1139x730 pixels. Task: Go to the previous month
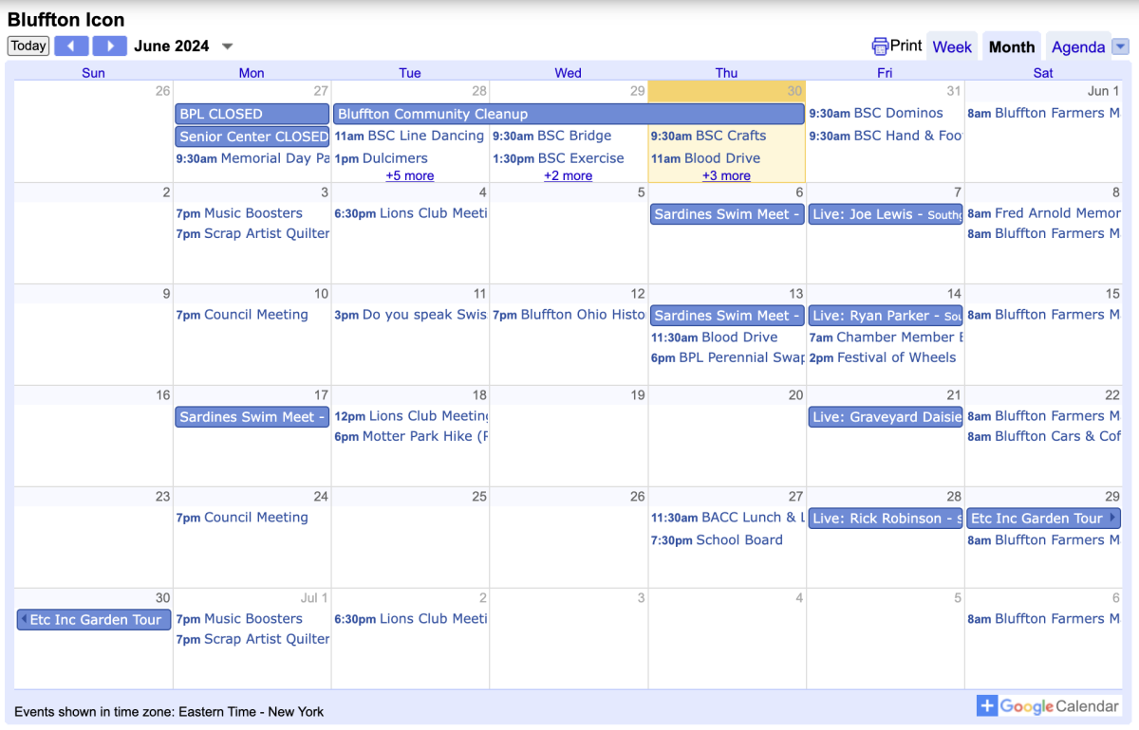(x=71, y=46)
